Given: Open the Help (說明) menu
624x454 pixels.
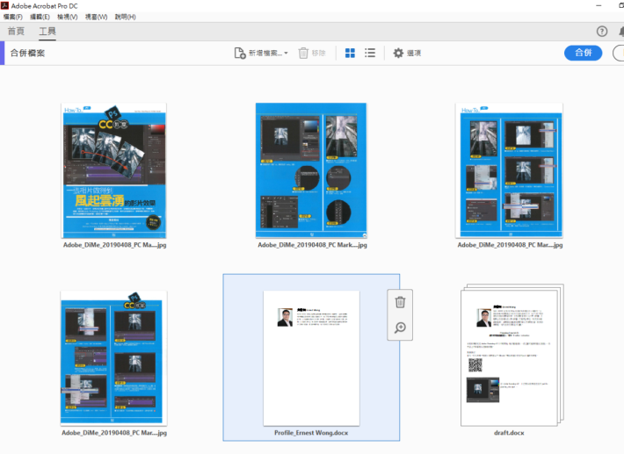Looking at the screenshot, I should coord(125,17).
